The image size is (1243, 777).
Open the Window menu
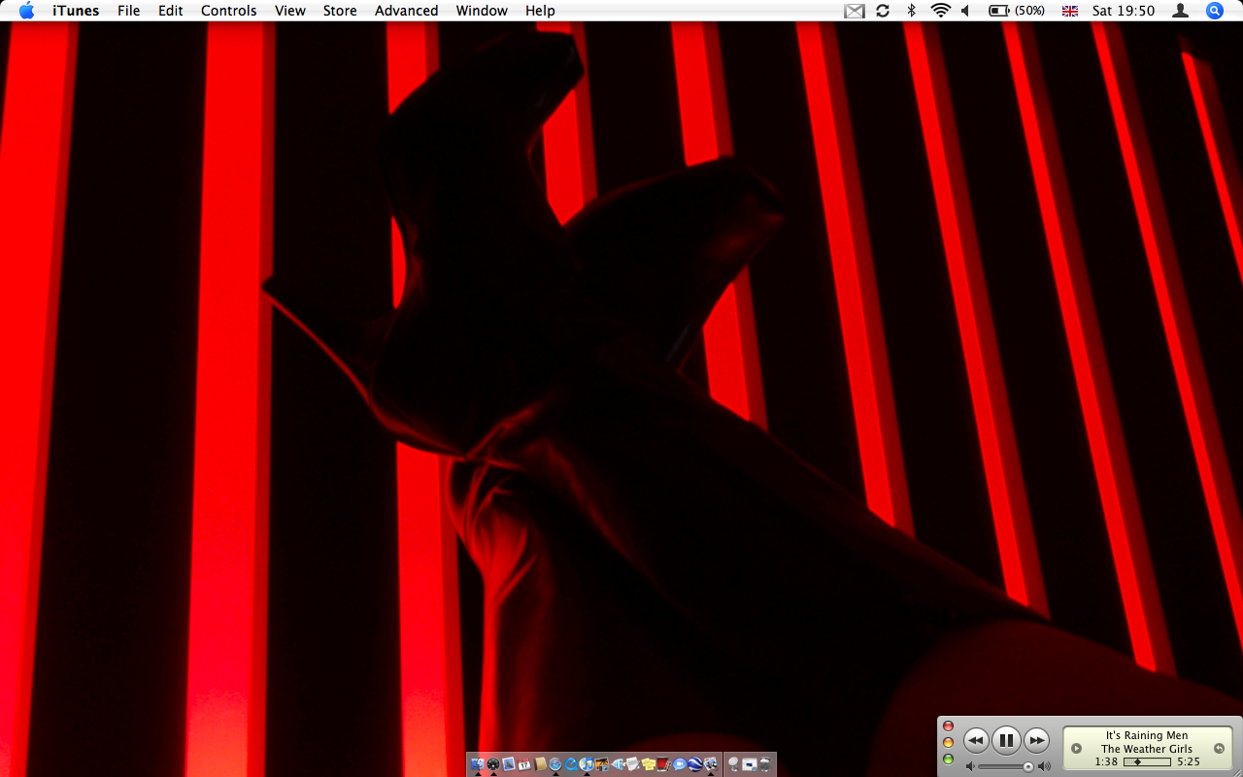click(x=482, y=11)
